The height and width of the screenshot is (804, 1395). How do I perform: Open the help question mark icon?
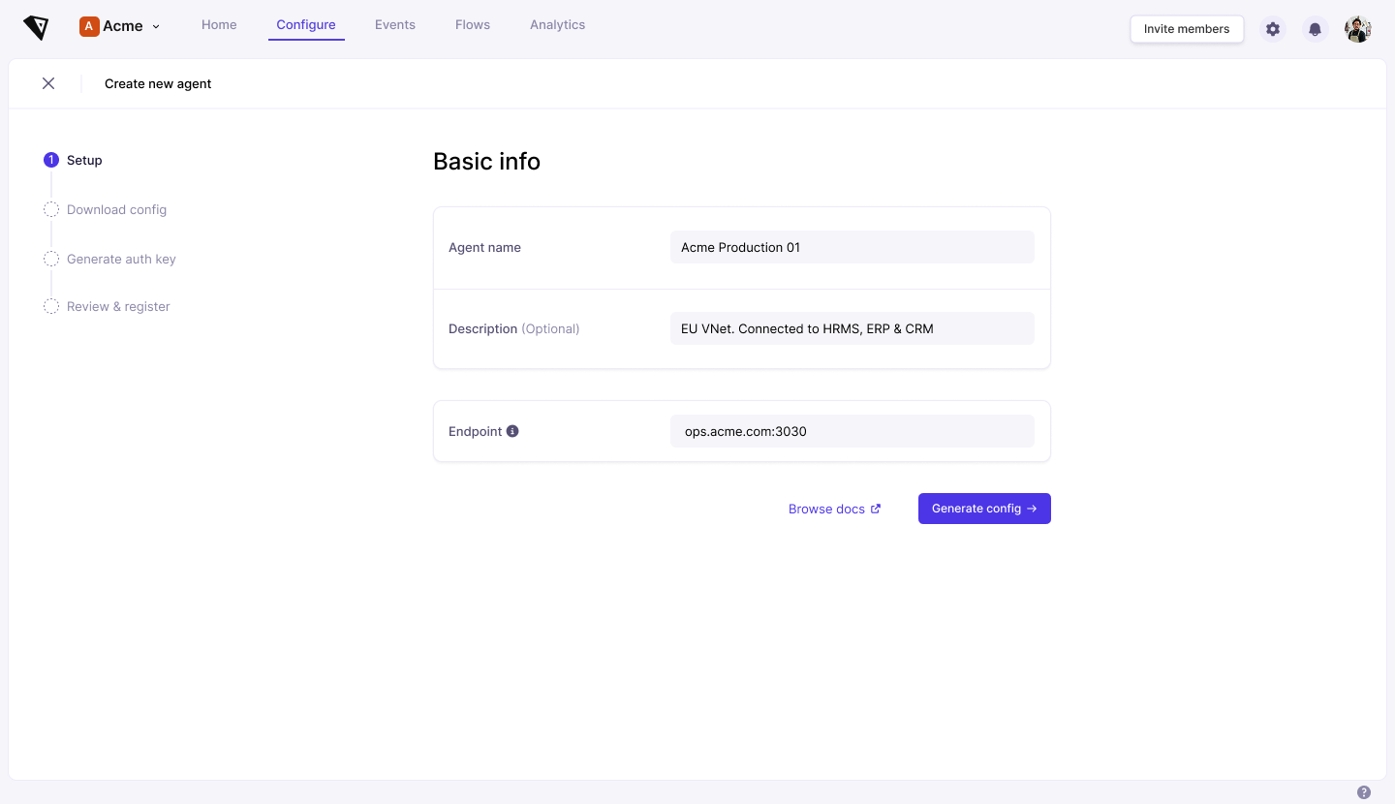[x=1364, y=792]
